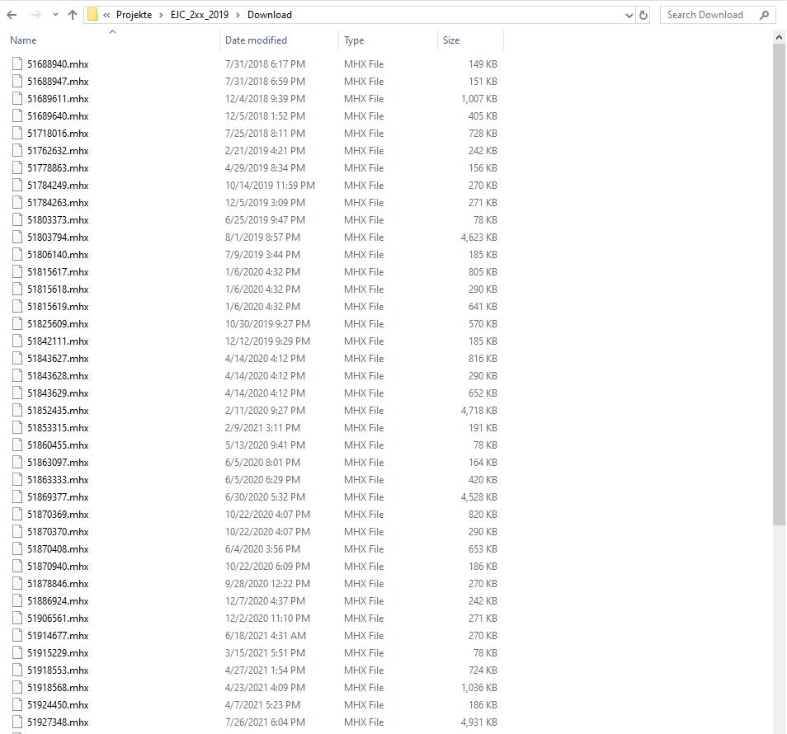Image resolution: width=787 pixels, height=734 pixels.
Task: Select the file name 51853315.mhx
Action: [x=58, y=427]
